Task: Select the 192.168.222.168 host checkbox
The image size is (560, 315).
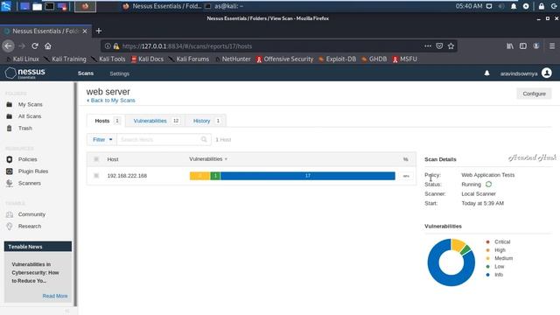Action: coord(96,176)
